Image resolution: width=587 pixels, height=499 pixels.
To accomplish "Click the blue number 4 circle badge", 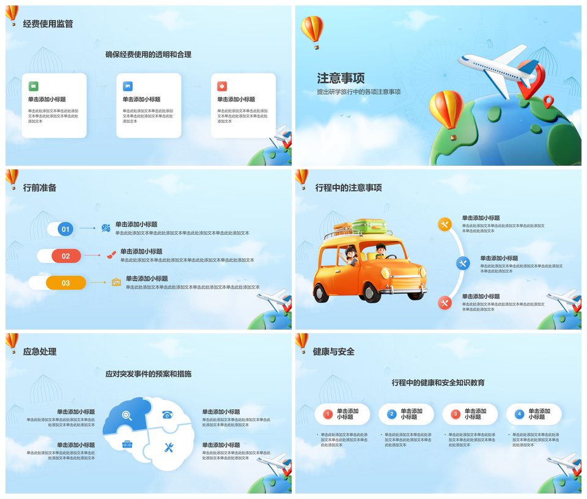I will [520, 414].
